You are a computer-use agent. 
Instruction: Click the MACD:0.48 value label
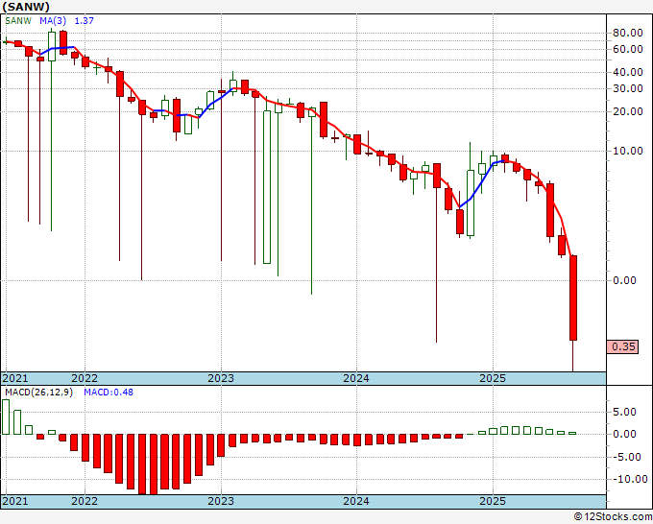109,393
